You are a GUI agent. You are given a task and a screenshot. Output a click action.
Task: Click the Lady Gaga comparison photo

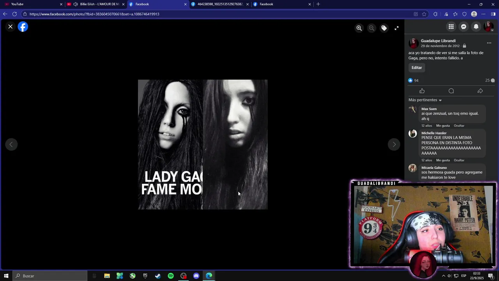point(203,144)
